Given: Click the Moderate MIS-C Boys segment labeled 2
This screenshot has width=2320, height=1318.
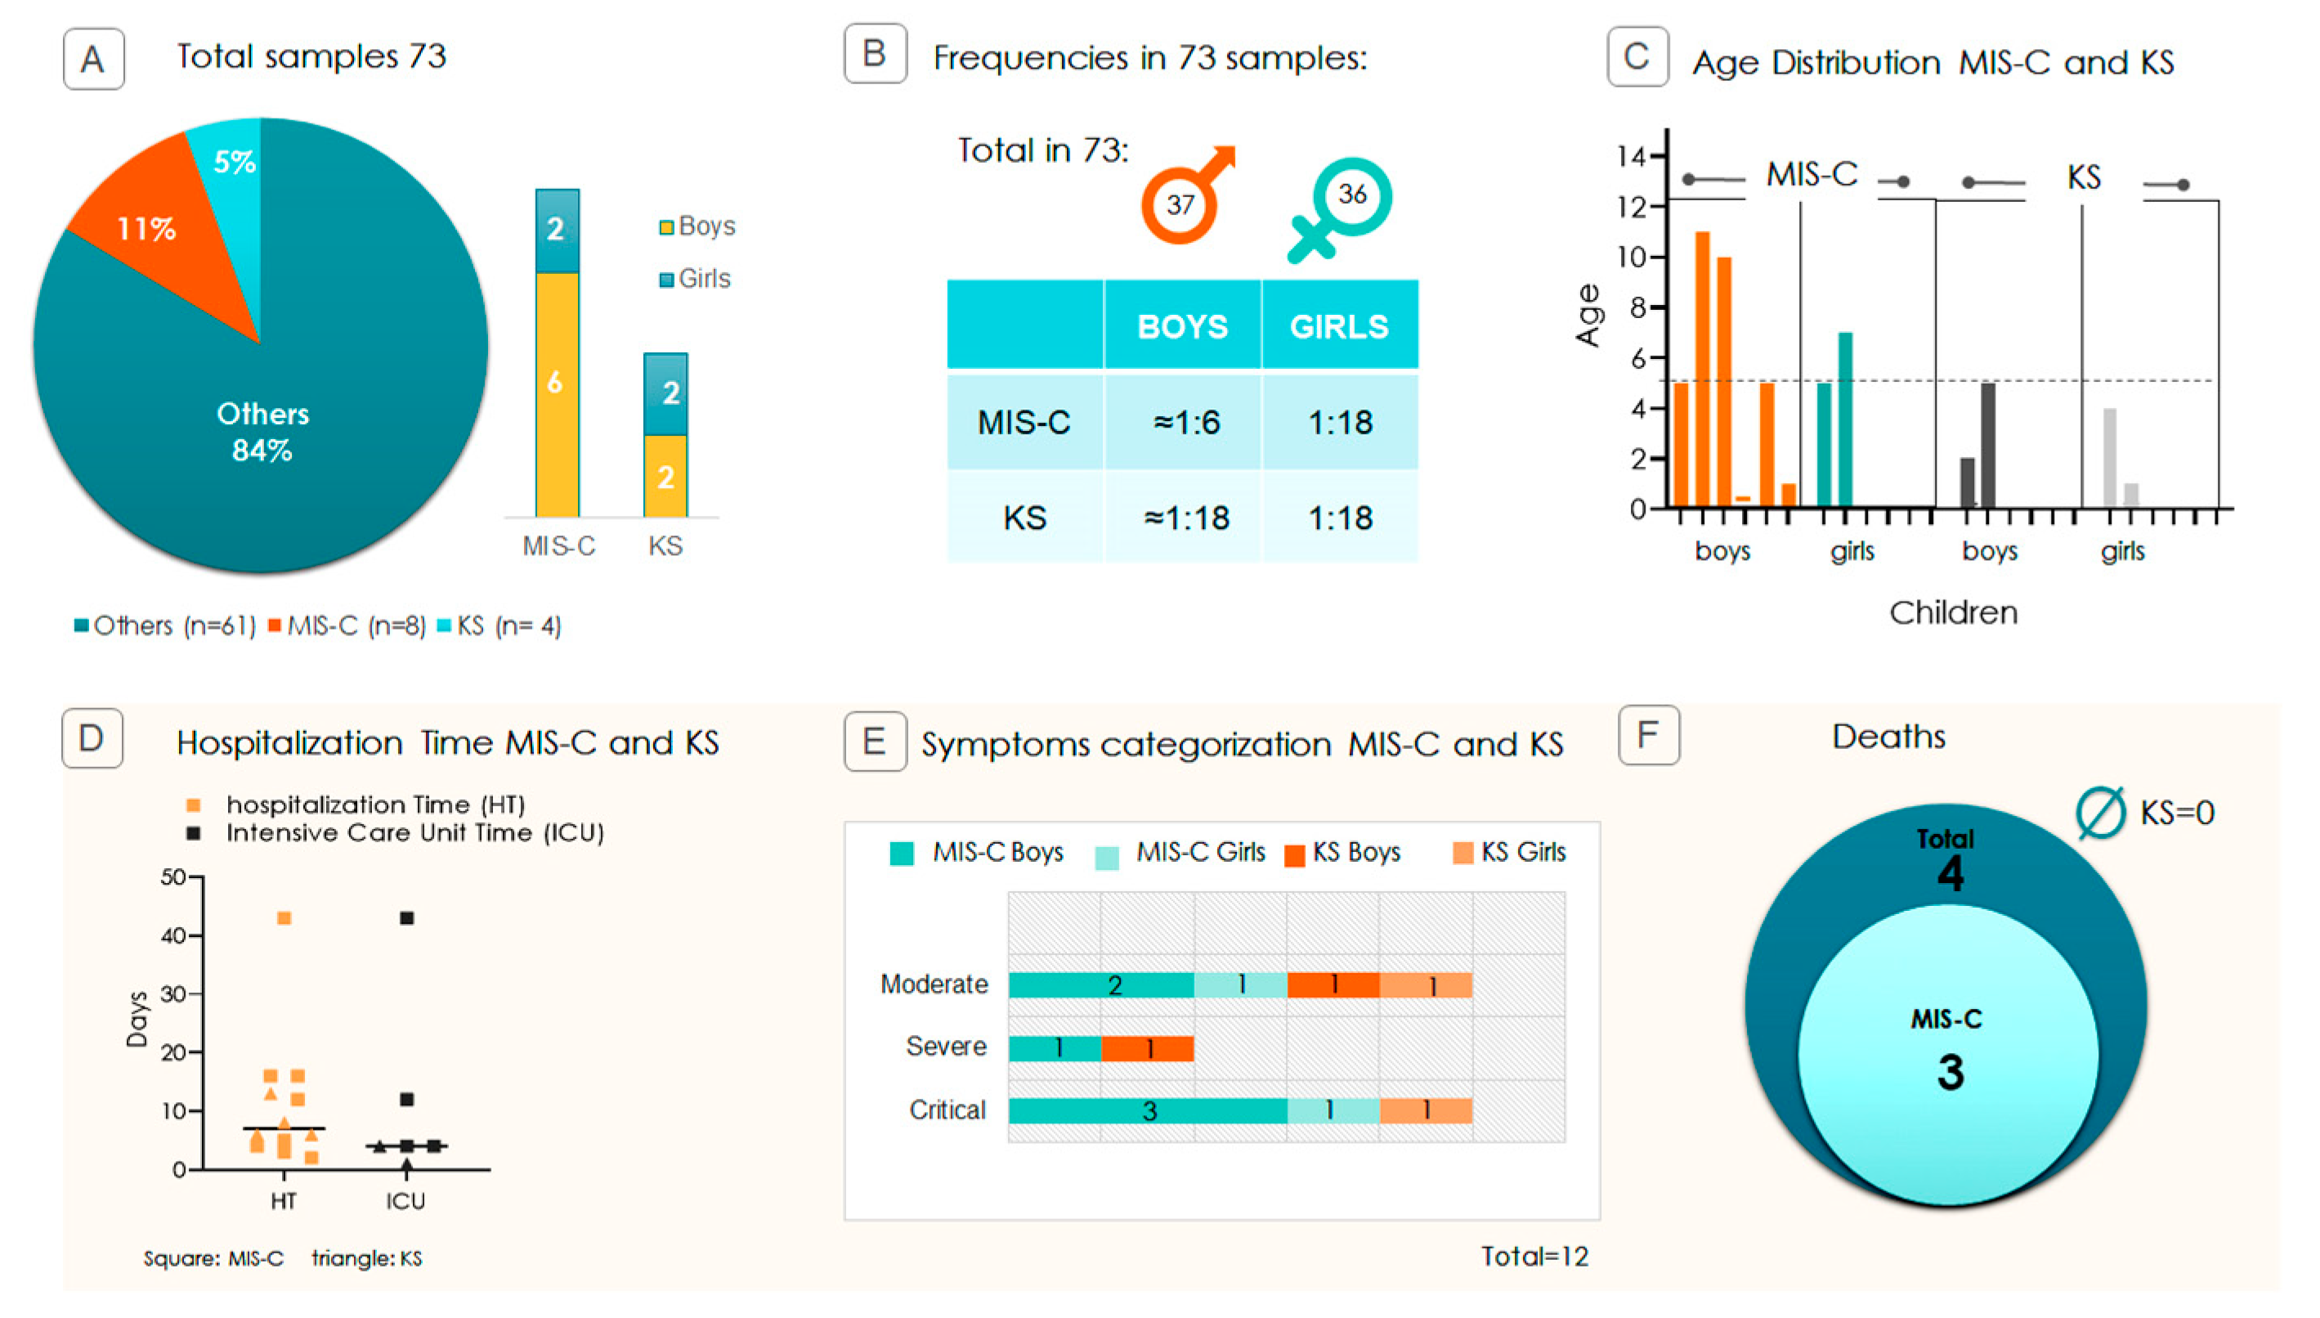Looking at the screenshot, I should point(1101,985).
